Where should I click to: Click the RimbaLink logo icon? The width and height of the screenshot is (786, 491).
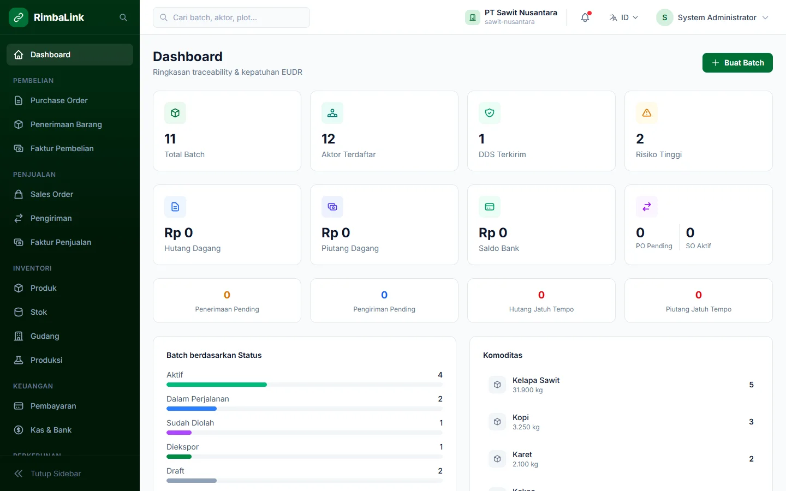click(19, 17)
